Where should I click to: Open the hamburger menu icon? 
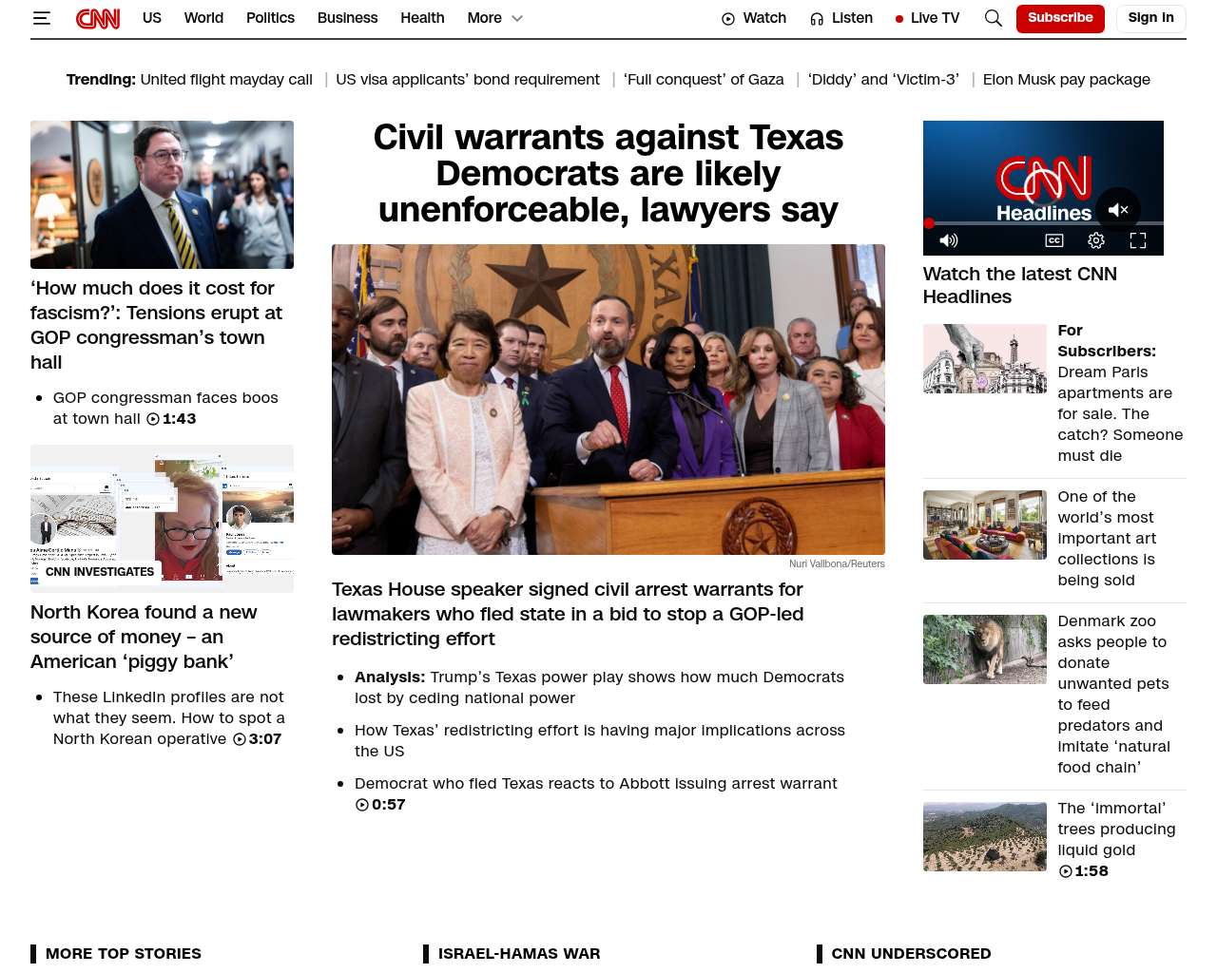pyautogui.click(x=41, y=18)
